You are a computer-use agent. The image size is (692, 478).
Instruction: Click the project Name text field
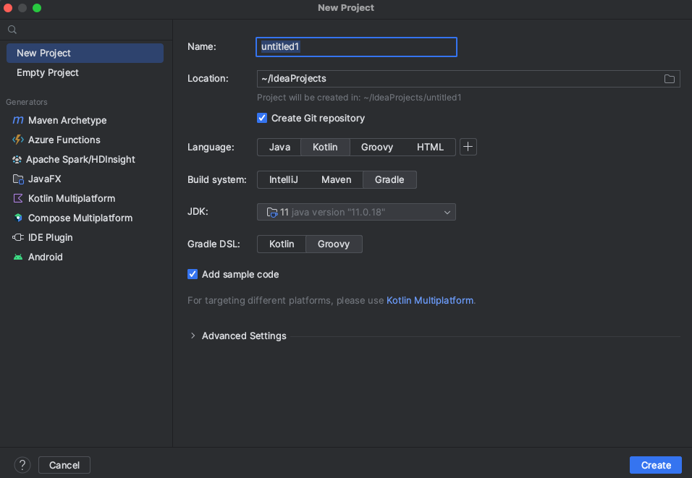(356, 47)
